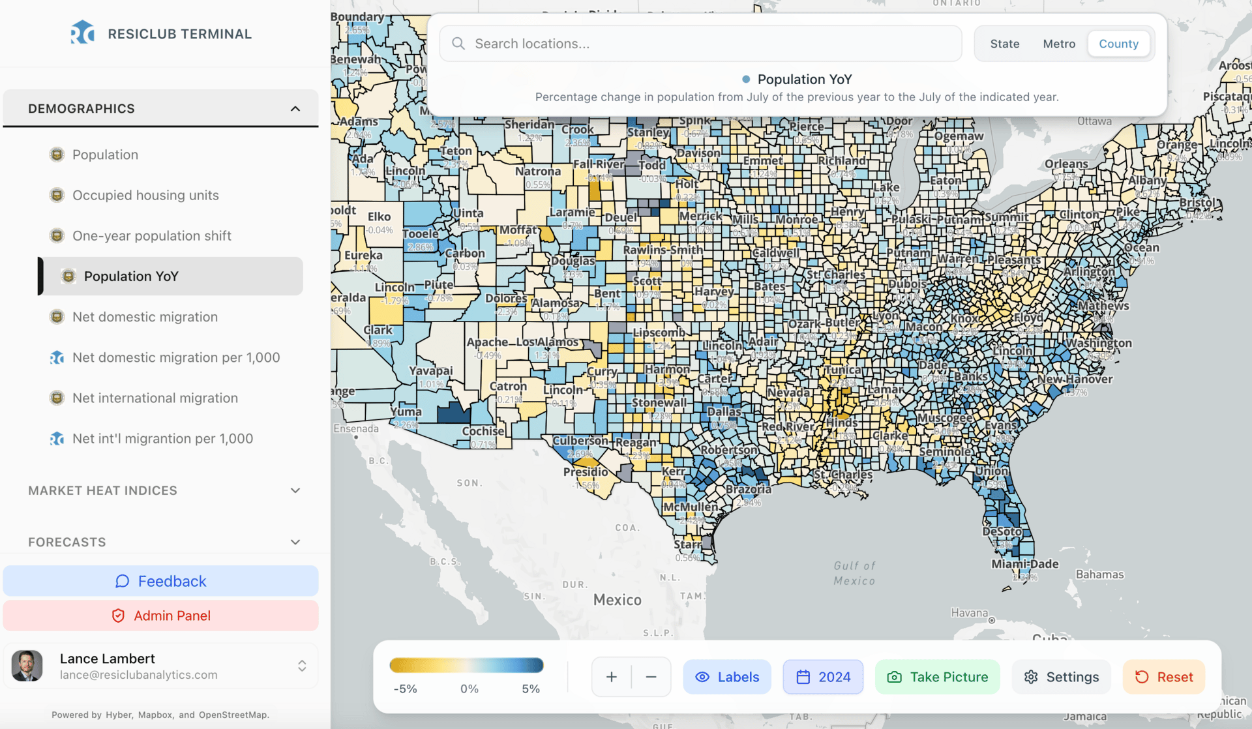Click the camera icon on Take Picture
1252x729 pixels.
click(894, 677)
